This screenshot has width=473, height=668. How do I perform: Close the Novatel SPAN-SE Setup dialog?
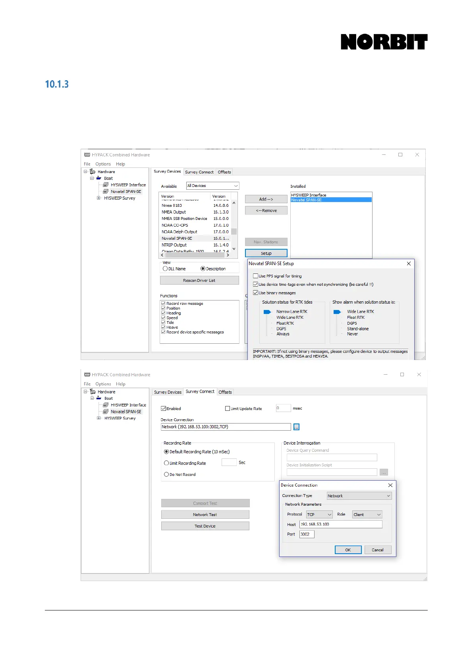(409, 264)
